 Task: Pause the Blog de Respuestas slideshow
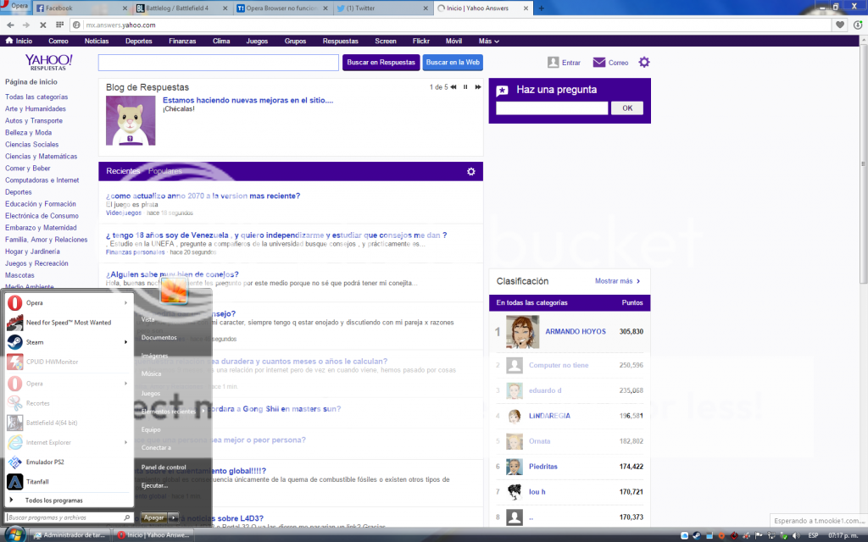pyautogui.click(x=465, y=87)
